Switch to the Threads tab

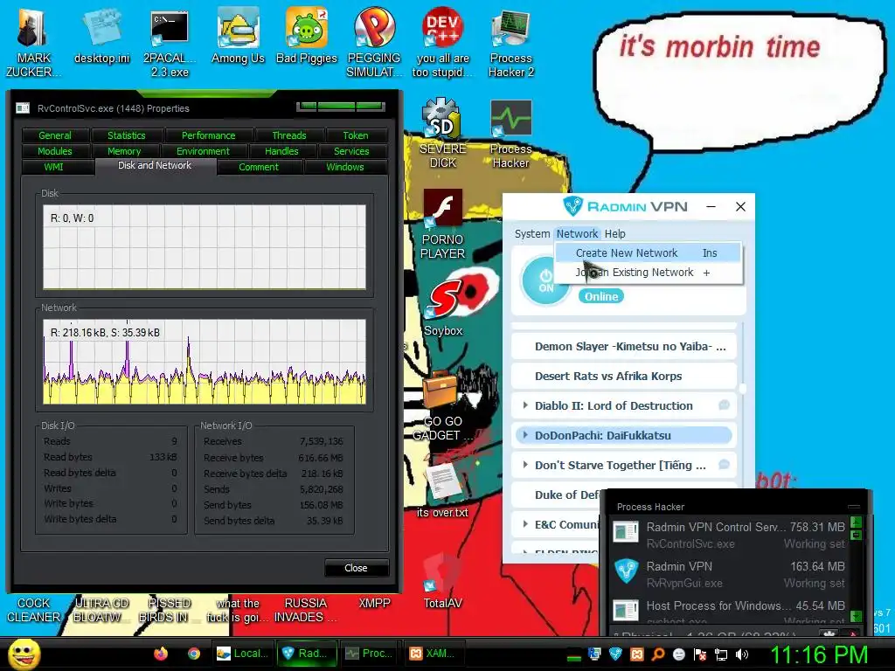pos(288,135)
